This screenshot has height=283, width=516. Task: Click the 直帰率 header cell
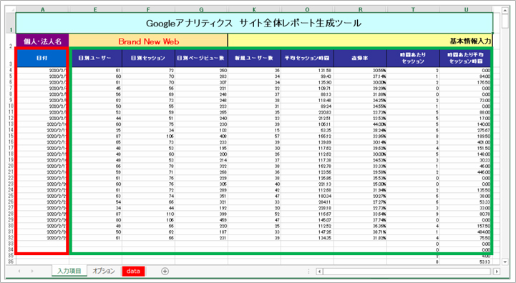[361, 58]
